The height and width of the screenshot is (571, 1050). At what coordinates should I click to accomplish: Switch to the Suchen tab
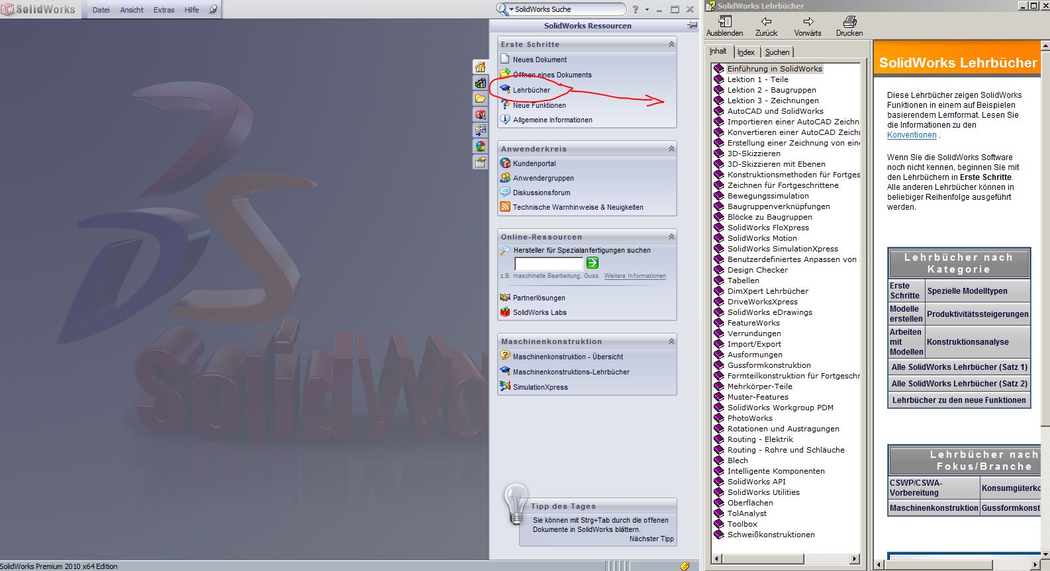coord(777,52)
